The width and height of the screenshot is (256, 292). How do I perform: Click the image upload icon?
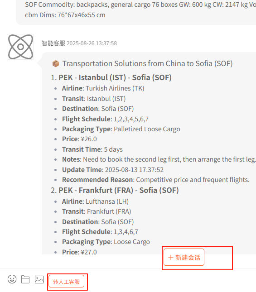click(x=39, y=279)
